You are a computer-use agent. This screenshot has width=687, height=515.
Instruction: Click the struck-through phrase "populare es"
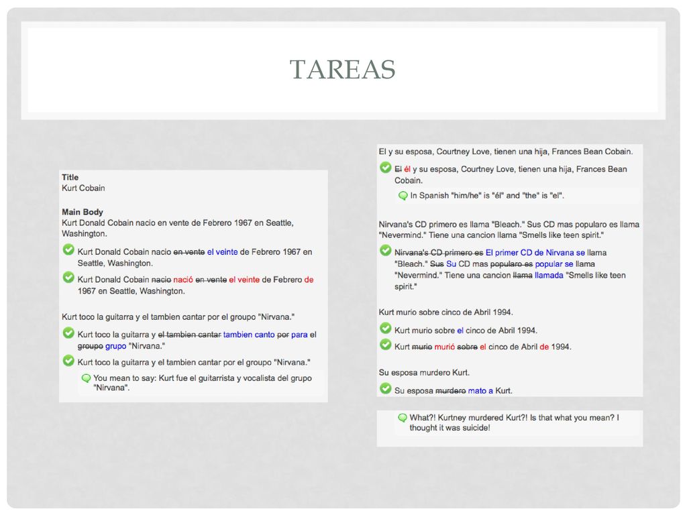[x=512, y=264]
